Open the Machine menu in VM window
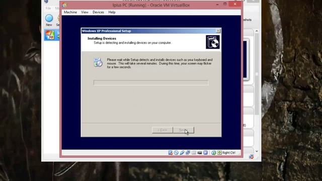This screenshot has width=322, height=181. [x=70, y=12]
